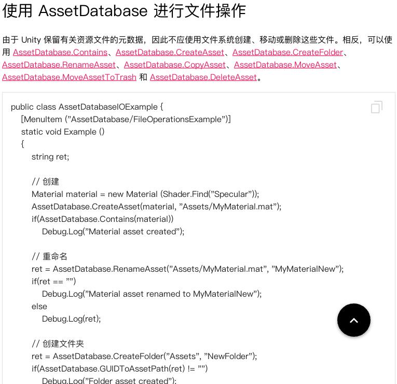Viewport: 397px width, 384px height.
Task: Click the "string ret;" code line
Action: (x=50, y=157)
